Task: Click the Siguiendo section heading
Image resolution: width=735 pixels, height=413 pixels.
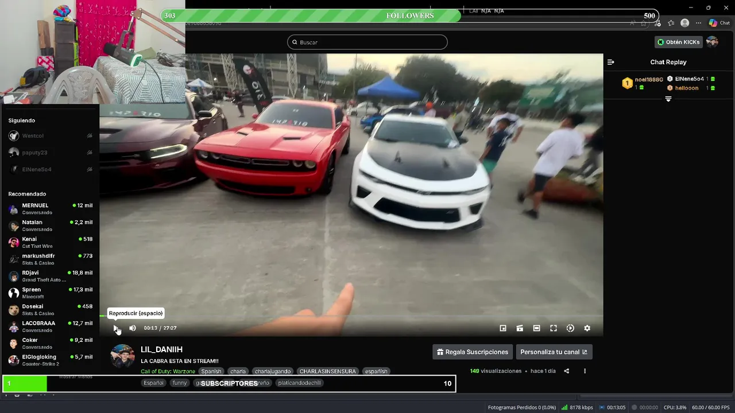Action: click(22, 120)
